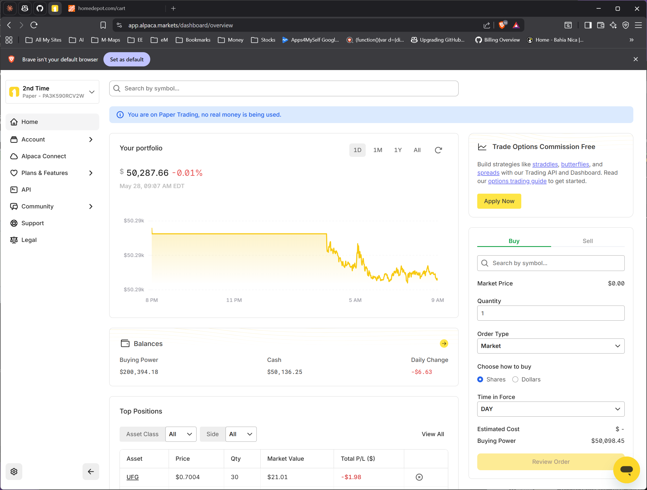Open the straddles link
This screenshot has width=647, height=490.
pyautogui.click(x=545, y=164)
